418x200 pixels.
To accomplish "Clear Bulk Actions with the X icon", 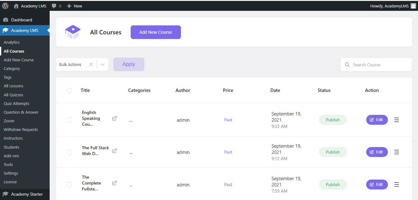I will 91,64.
